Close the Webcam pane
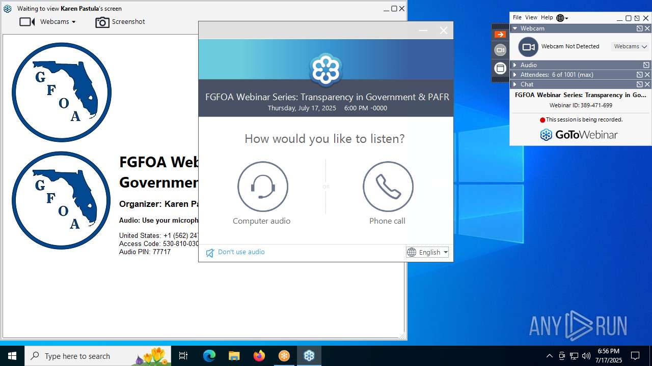 (647, 28)
